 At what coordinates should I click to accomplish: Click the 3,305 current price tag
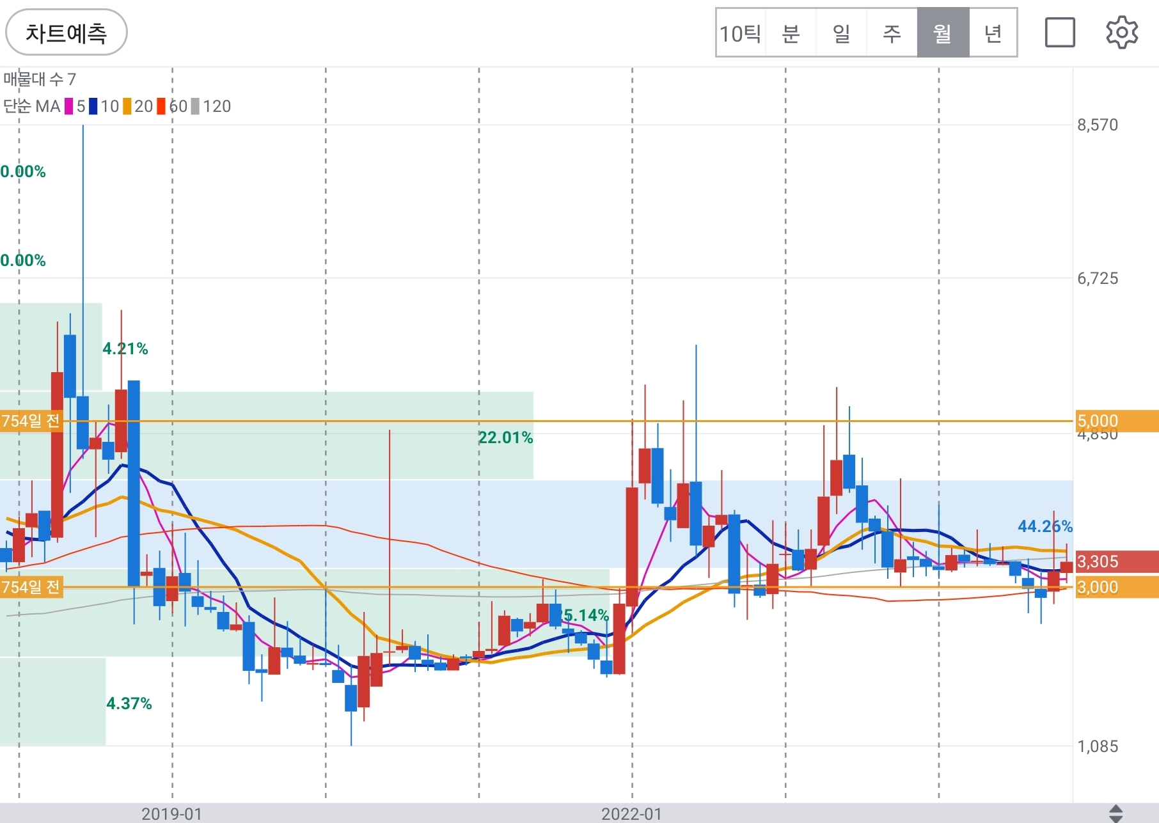[1117, 561]
